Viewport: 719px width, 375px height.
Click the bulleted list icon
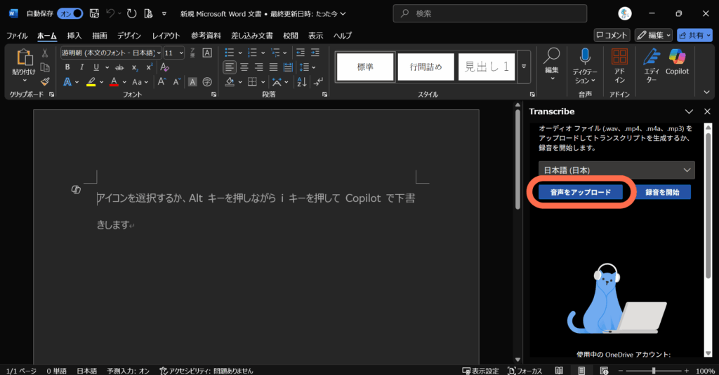coord(230,53)
